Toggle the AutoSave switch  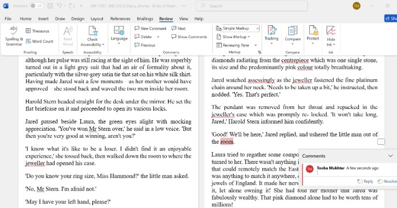37,6
